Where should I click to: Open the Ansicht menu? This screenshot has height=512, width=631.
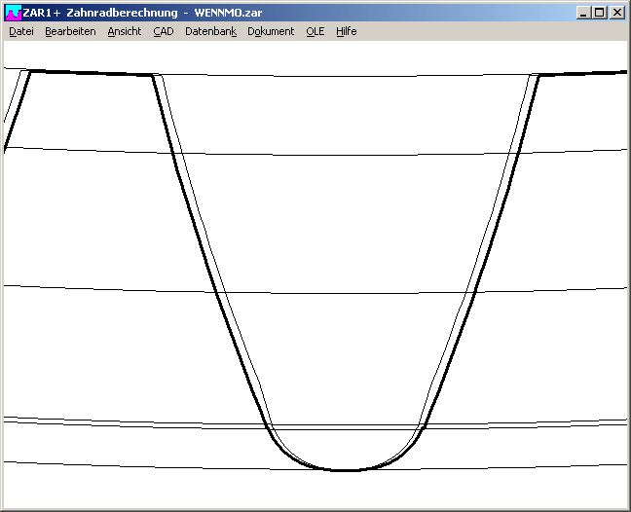[125, 31]
